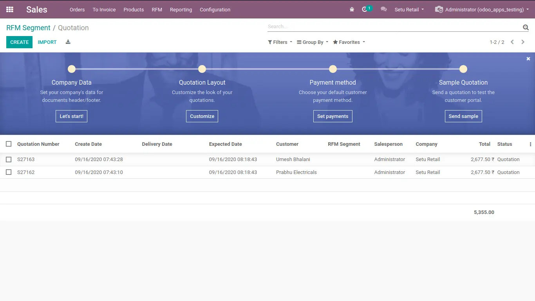Open the Setu Retail company dropdown
This screenshot has height=301, width=535.
[409, 9]
